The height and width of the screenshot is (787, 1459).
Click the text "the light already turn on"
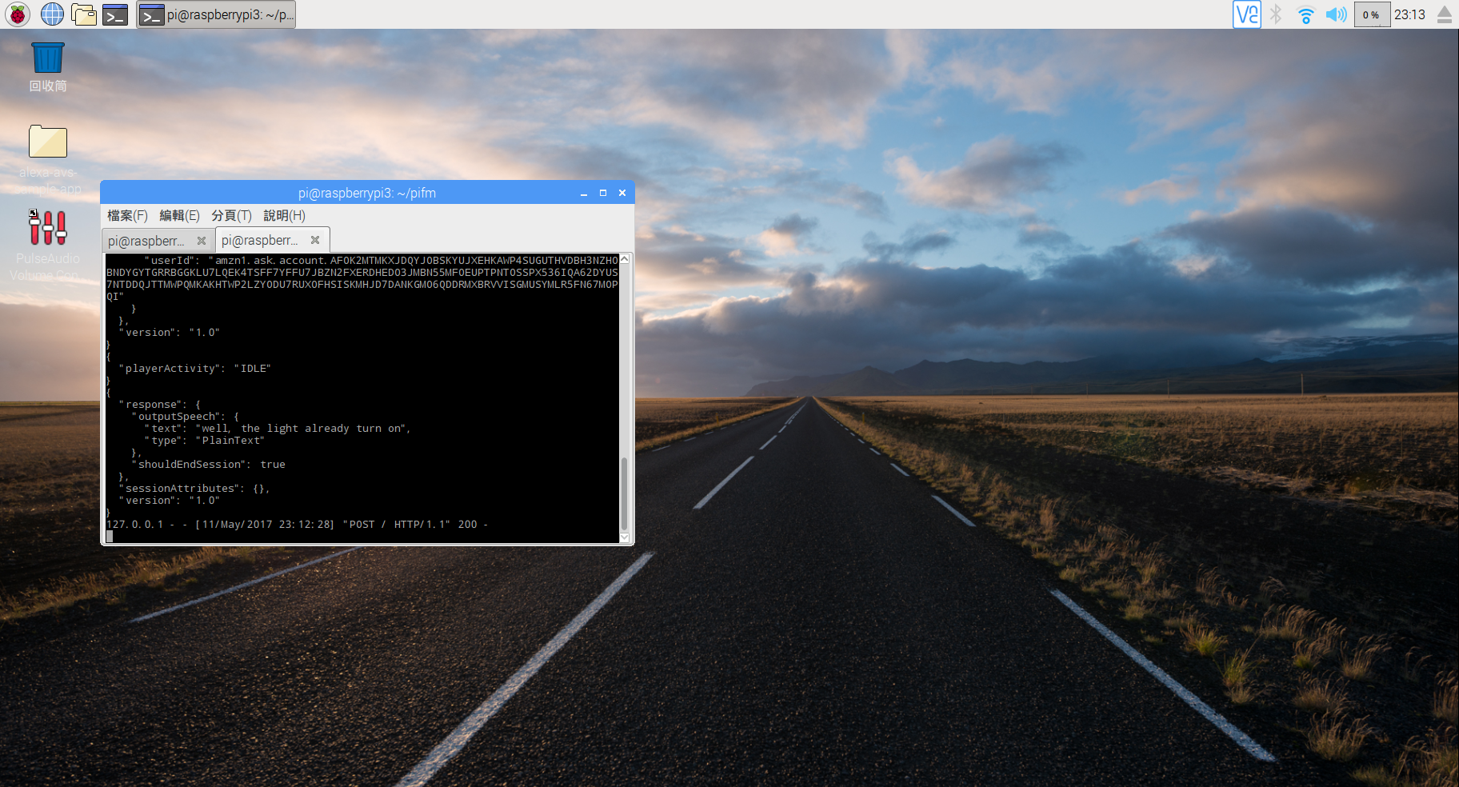point(322,429)
